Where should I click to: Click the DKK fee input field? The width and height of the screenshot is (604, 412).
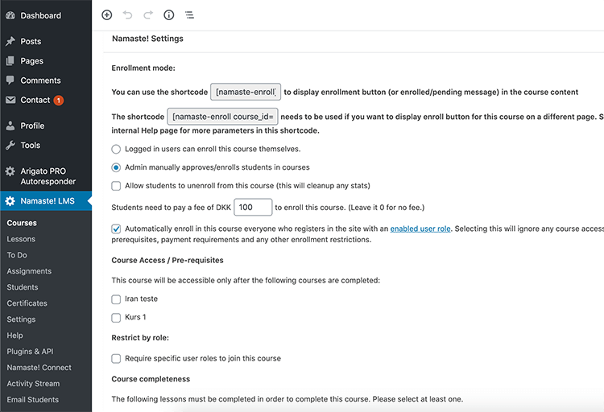pos(253,207)
